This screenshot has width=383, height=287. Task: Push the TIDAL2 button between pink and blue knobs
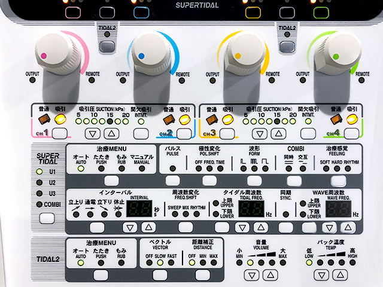pos(107,47)
